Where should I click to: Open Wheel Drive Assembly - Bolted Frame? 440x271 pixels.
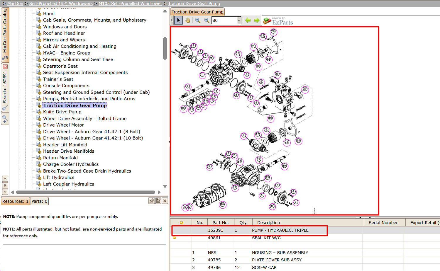(85, 119)
